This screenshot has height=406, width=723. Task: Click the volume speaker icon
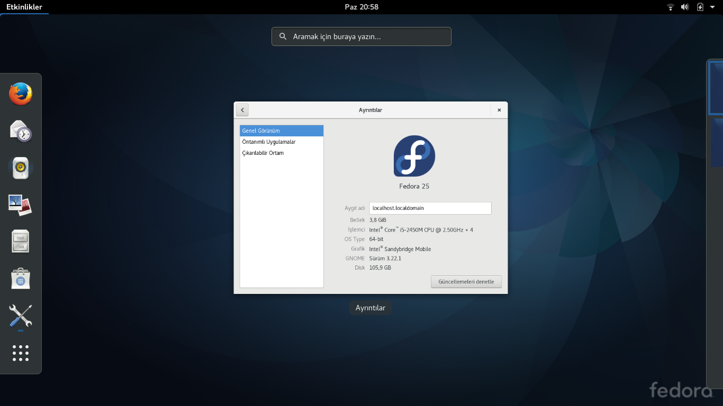[x=685, y=7]
